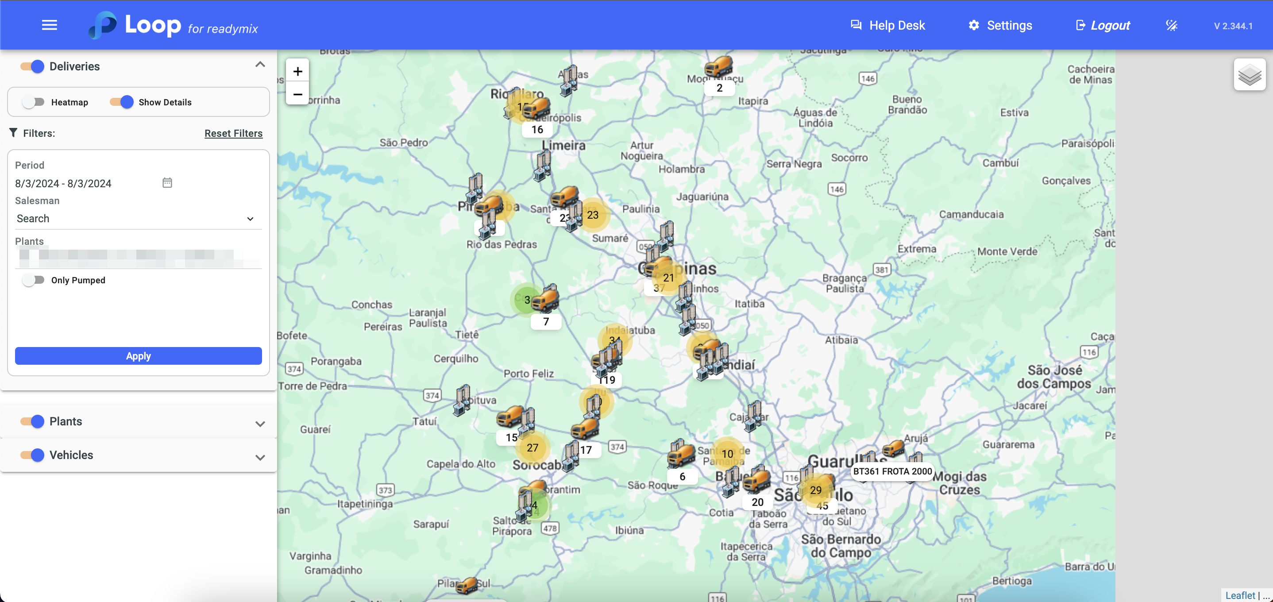This screenshot has height=602, width=1273.
Task: Zoom in on the map
Action: (297, 72)
